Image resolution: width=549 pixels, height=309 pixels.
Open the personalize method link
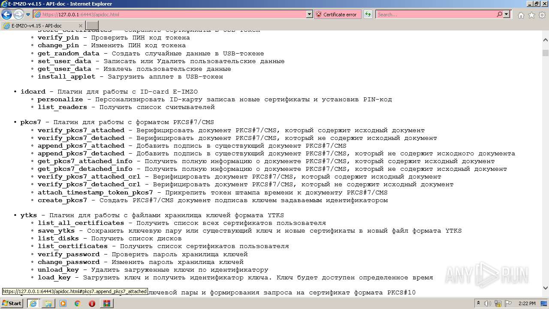pos(60,100)
